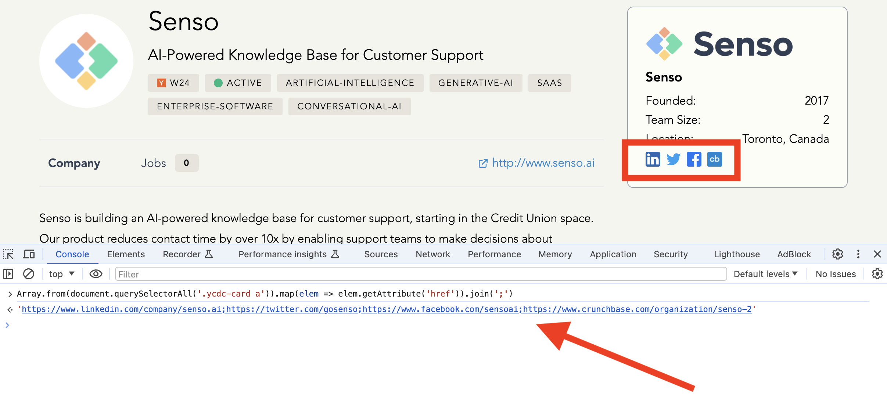Open the top JavaScript context dropdown
The image size is (887, 403).
(62, 274)
